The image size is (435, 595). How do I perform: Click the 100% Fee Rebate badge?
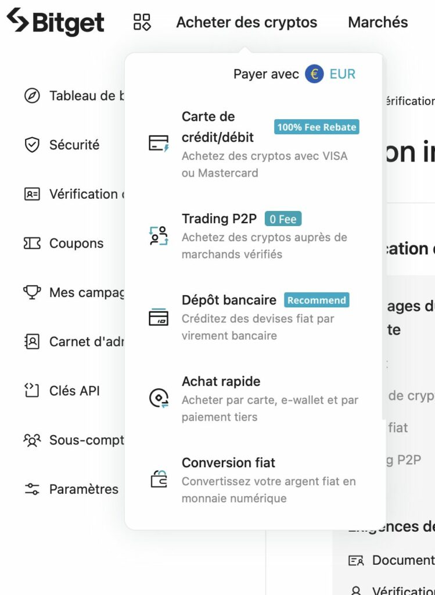316,127
